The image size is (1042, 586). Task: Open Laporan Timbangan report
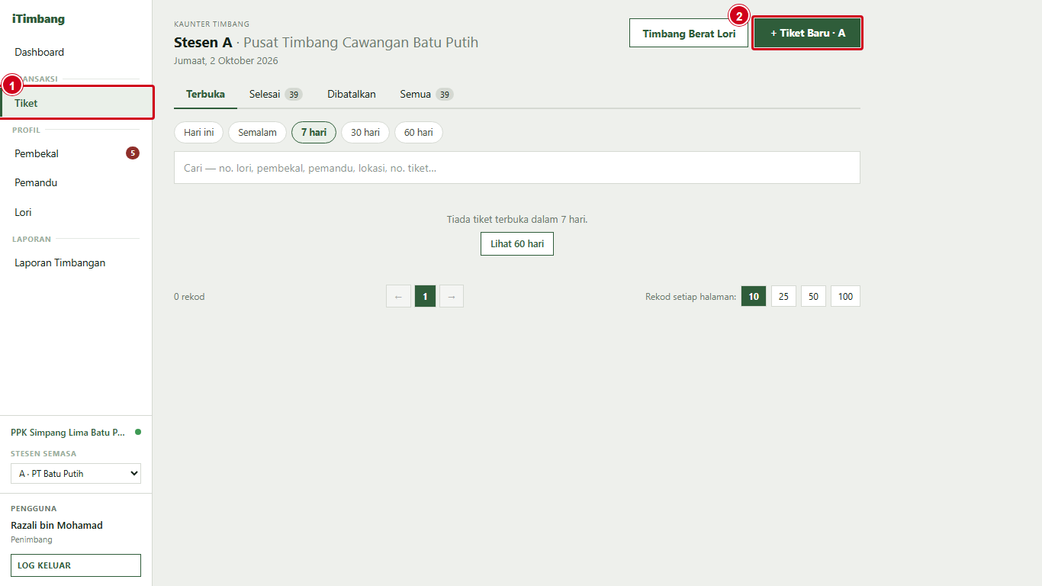point(59,262)
